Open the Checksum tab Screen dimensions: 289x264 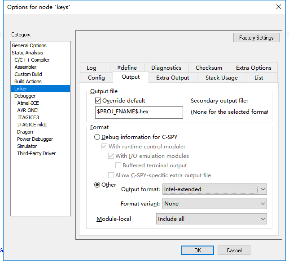(x=209, y=68)
